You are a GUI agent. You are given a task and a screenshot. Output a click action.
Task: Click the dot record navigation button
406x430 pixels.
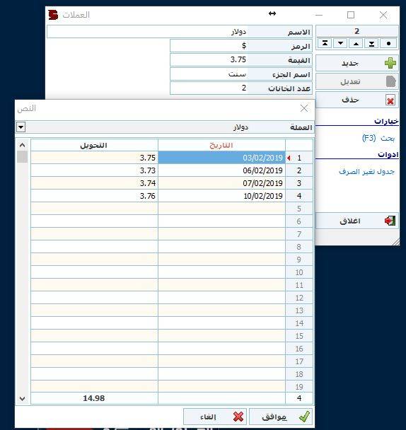click(388, 43)
